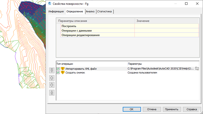The width and height of the screenshot is (203, 114).
Task: Uncheck the Импортировать XML файл operation checkbox
Action: [58, 69]
